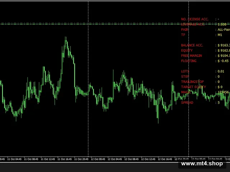Select the M1 timeframe value

(220, 35)
